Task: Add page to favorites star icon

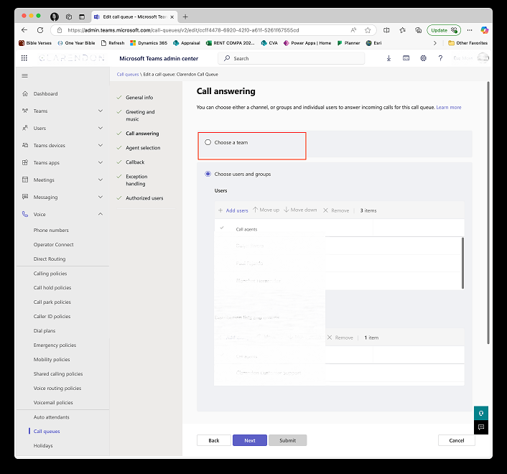Action: (368, 30)
